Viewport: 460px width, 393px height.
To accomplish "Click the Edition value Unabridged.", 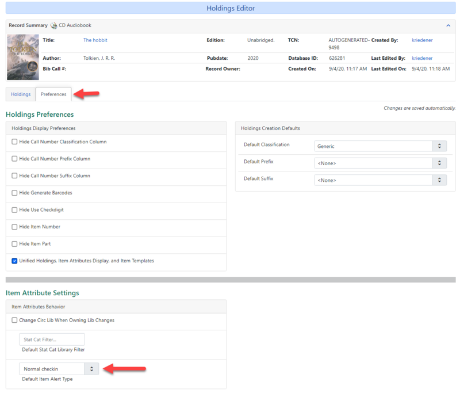I will point(261,40).
